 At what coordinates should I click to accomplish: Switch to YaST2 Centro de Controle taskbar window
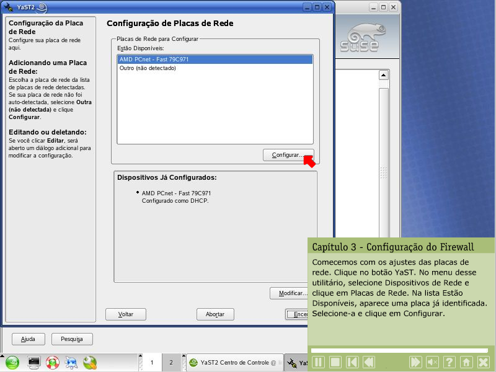tap(236, 363)
